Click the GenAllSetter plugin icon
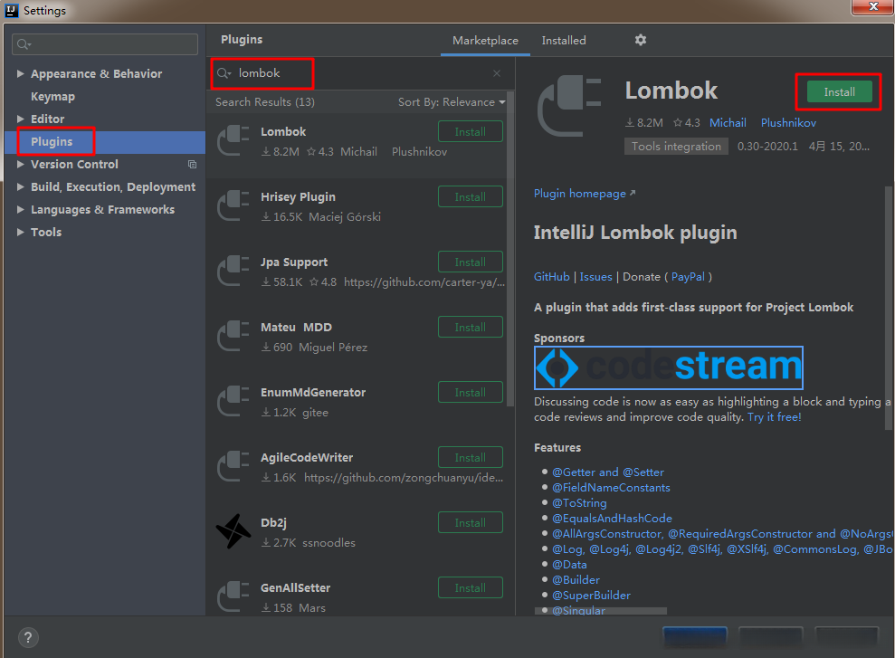 (233, 596)
